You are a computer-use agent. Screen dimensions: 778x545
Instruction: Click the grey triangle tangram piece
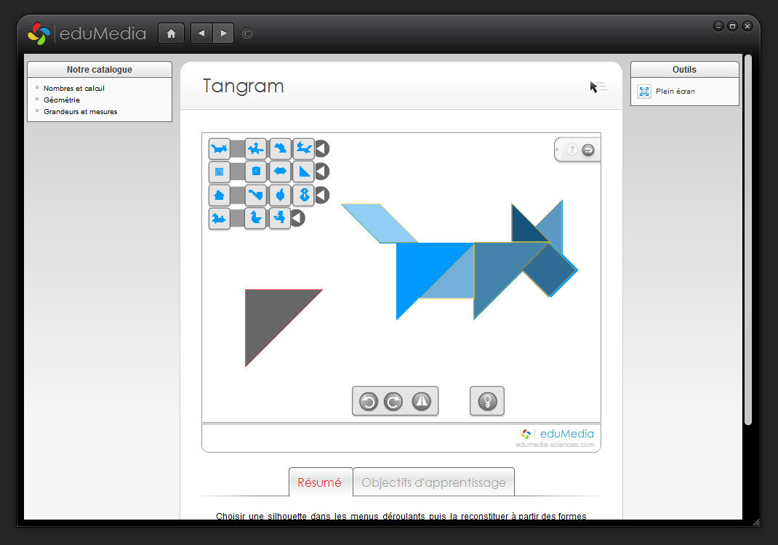point(268,314)
